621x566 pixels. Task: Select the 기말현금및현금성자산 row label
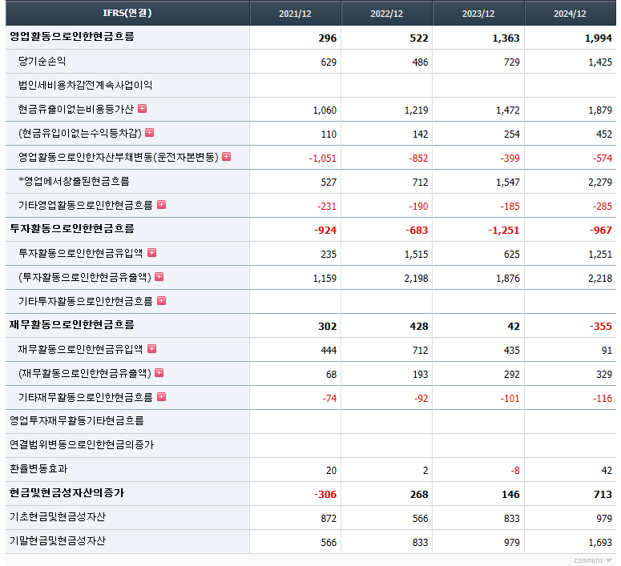click(58, 540)
